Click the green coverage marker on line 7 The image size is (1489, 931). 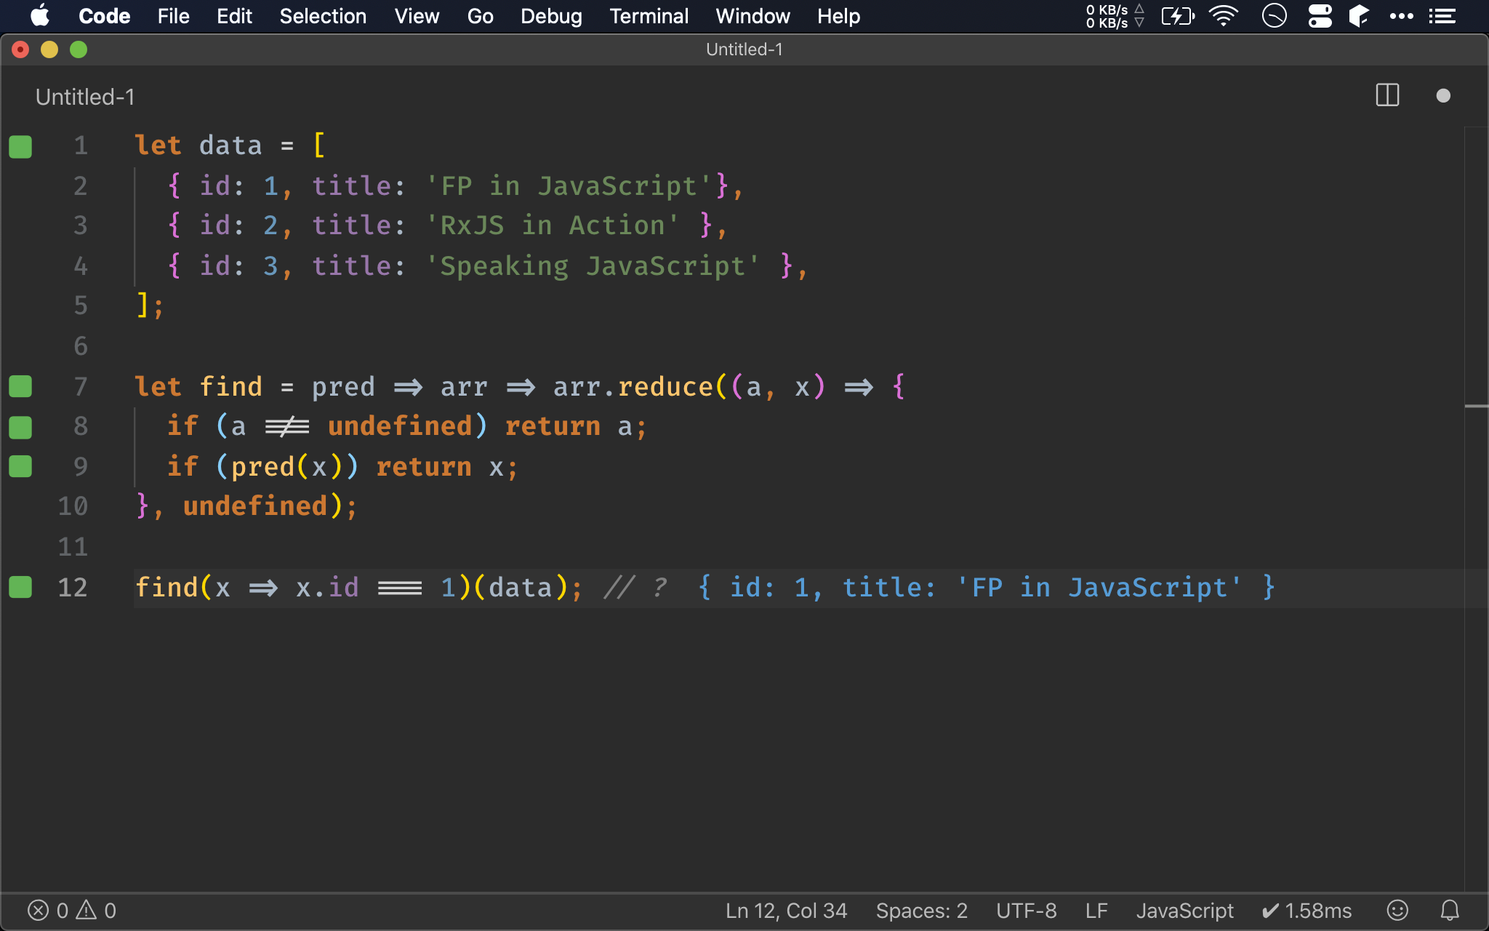20,386
